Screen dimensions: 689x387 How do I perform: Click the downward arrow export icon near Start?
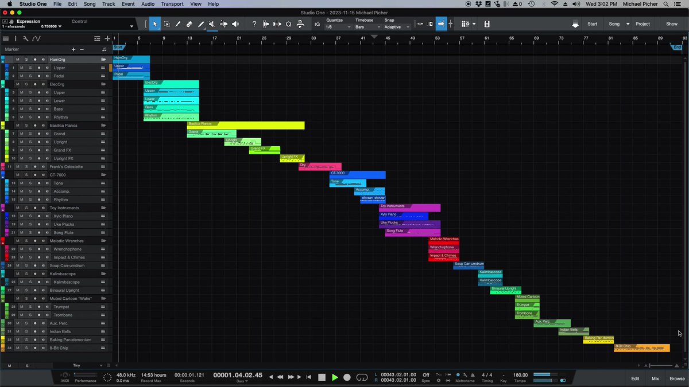click(575, 24)
